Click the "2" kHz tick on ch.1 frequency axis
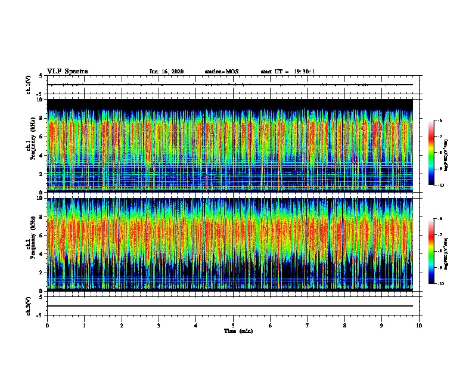This screenshot has height=365, width=472. pos(41,174)
